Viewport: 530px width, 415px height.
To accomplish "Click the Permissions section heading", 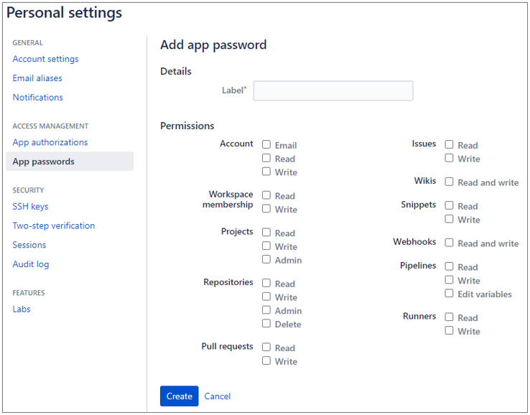I will click(x=187, y=126).
